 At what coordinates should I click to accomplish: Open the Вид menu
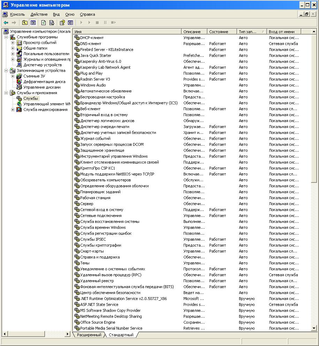point(56,14)
